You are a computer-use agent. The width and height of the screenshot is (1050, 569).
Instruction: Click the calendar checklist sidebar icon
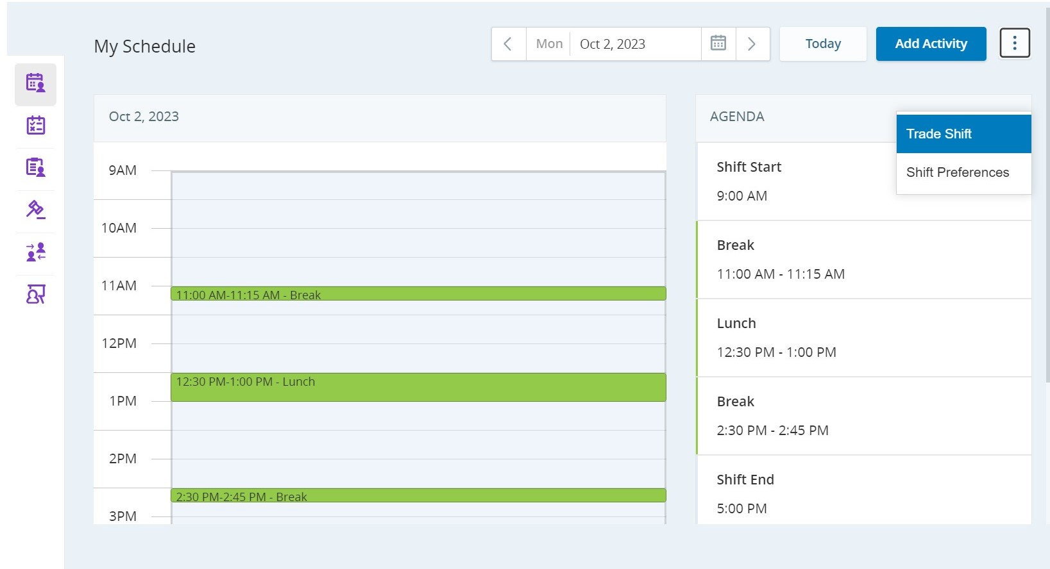[35, 126]
